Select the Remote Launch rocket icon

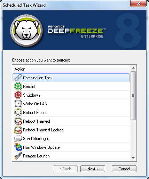click(x=18, y=156)
